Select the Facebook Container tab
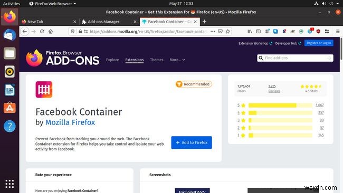Screen dimensions: 343x193 tap(169, 22)
